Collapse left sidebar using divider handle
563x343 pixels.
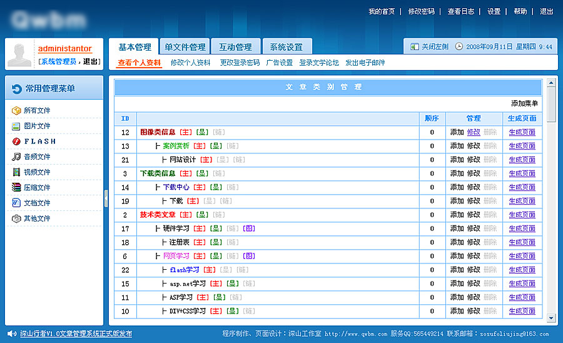[106, 198]
